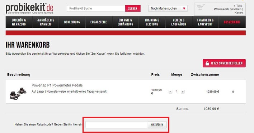Focus the ProBikeKit Suche search field

(96, 8)
